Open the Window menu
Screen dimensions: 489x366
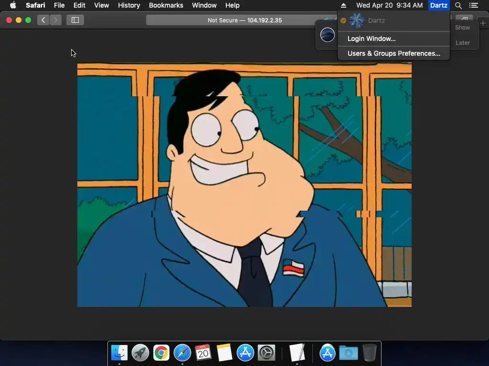204,5
